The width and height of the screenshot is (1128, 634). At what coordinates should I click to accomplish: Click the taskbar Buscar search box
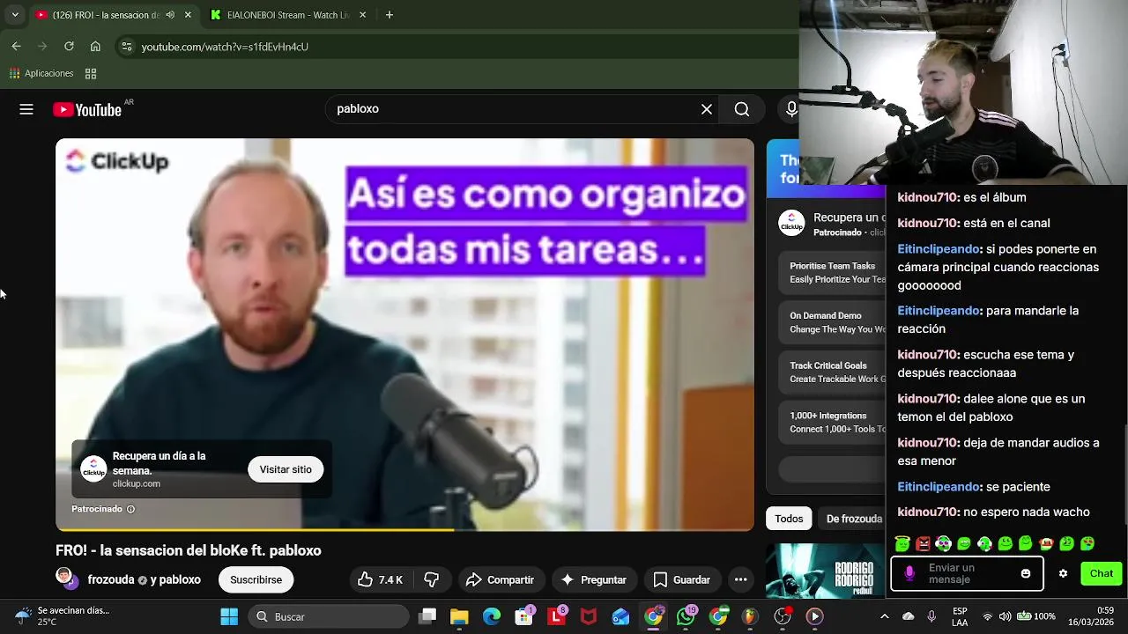click(328, 616)
